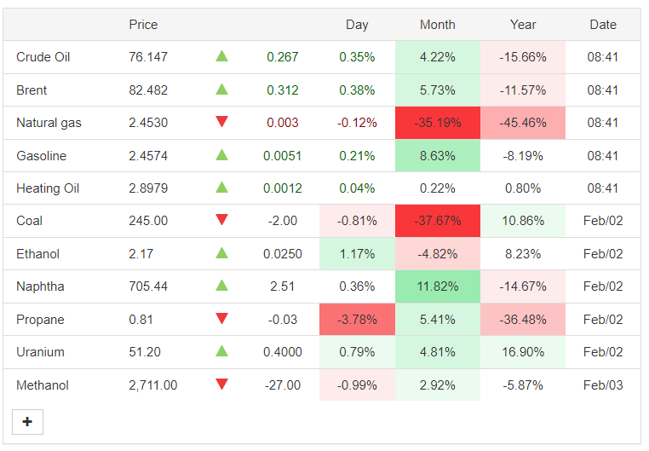Viewport: 649px width, 451px height.
Task: Open the Naphtha commodity link
Action: click(x=40, y=286)
